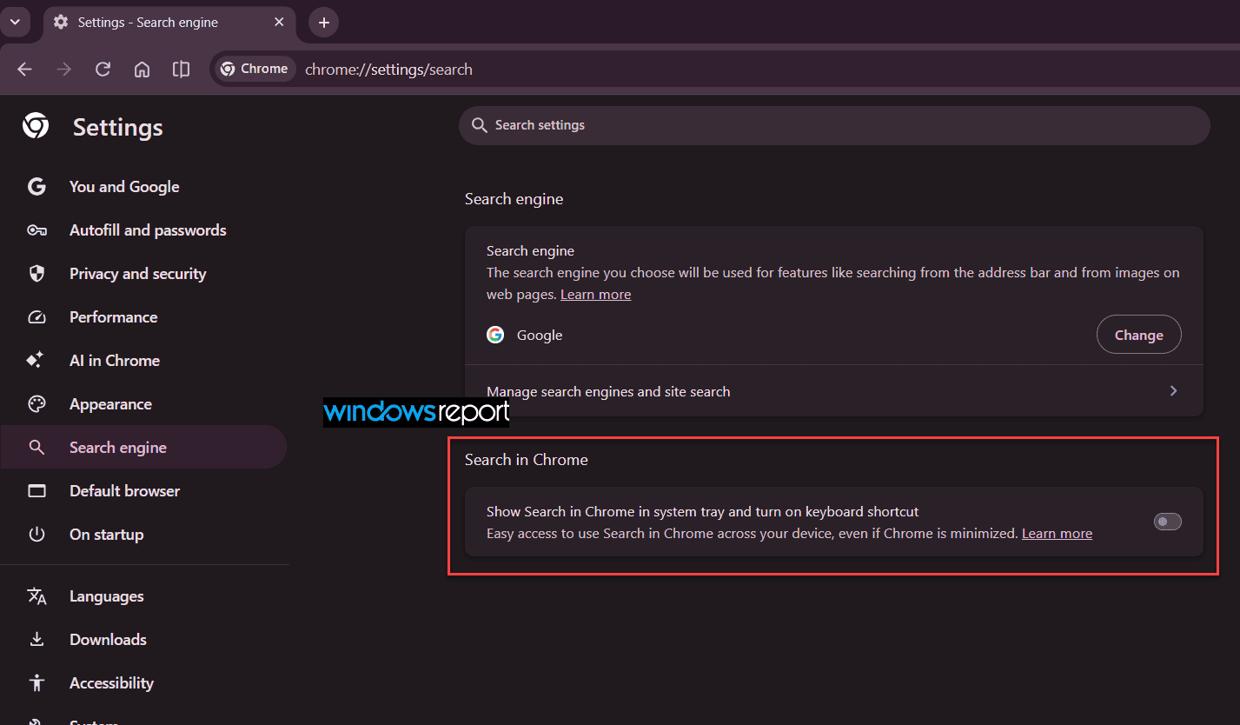Click the magnifier Search engine sidebar icon
This screenshot has height=725, width=1240.
point(36,448)
